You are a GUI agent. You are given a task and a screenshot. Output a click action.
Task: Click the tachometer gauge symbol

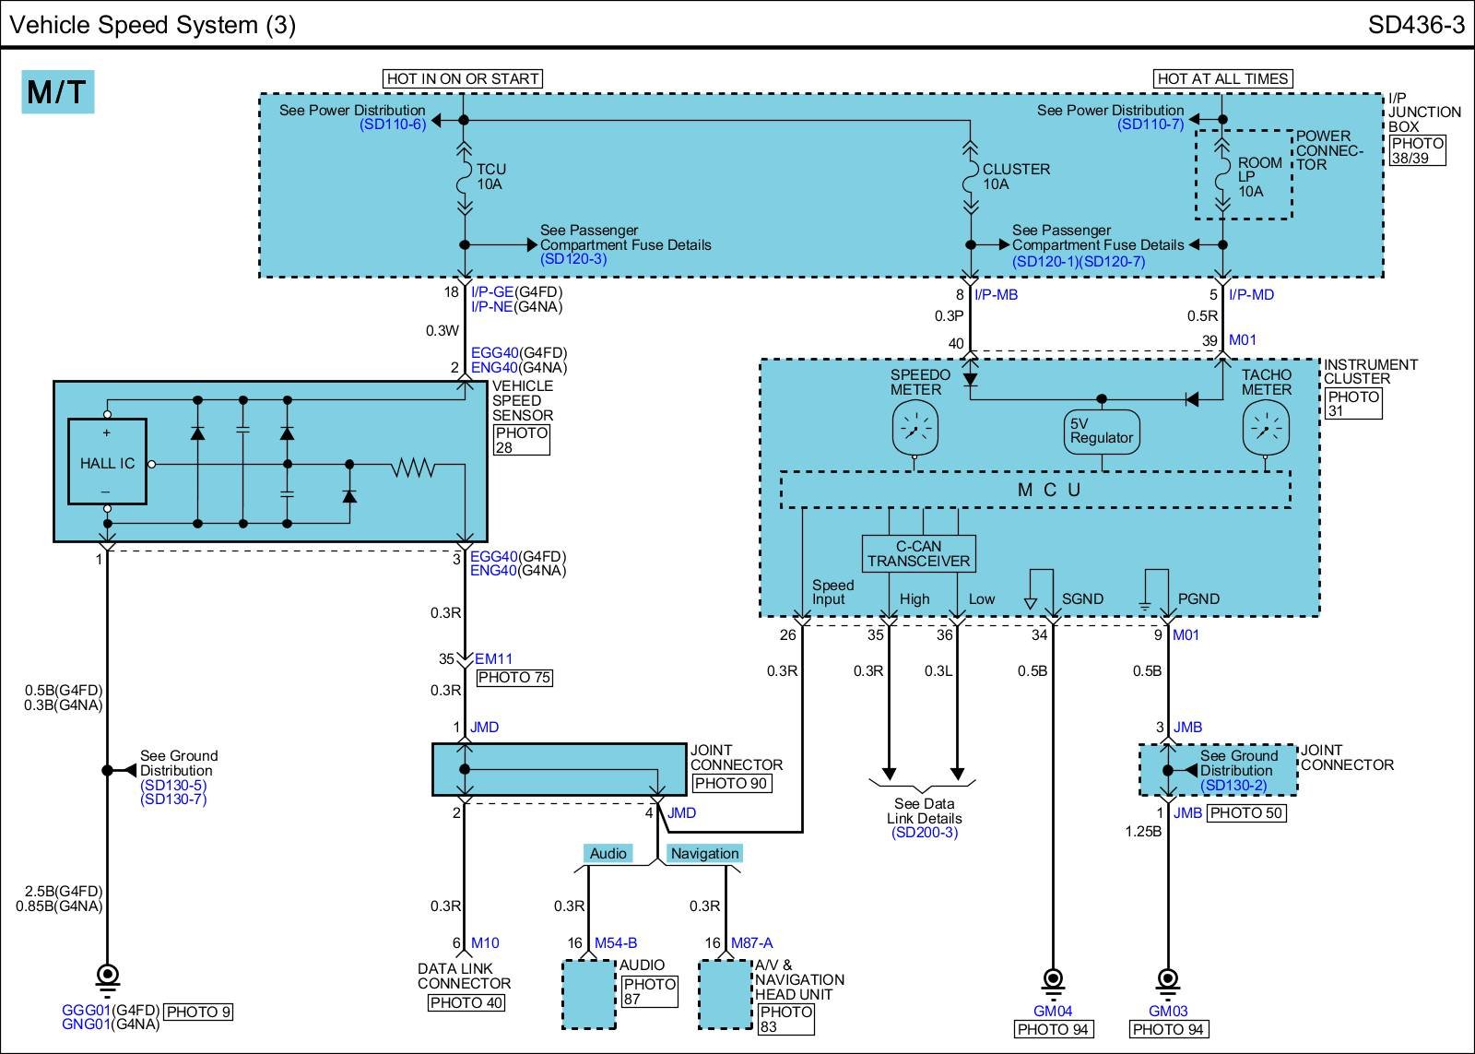(1265, 429)
